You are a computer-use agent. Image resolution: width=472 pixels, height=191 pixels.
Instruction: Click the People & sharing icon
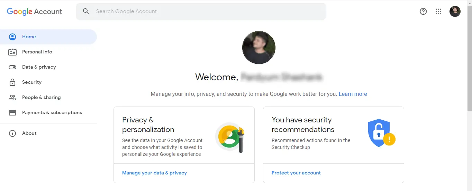coord(12,98)
